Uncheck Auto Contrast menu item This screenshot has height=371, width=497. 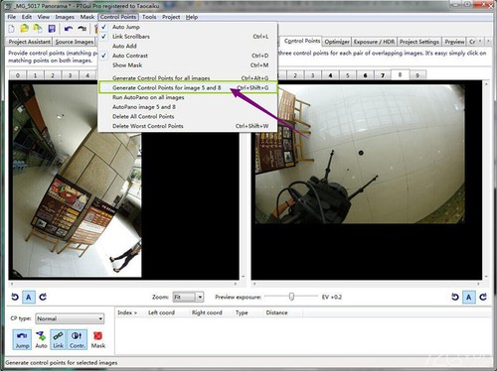pos(188,56)
